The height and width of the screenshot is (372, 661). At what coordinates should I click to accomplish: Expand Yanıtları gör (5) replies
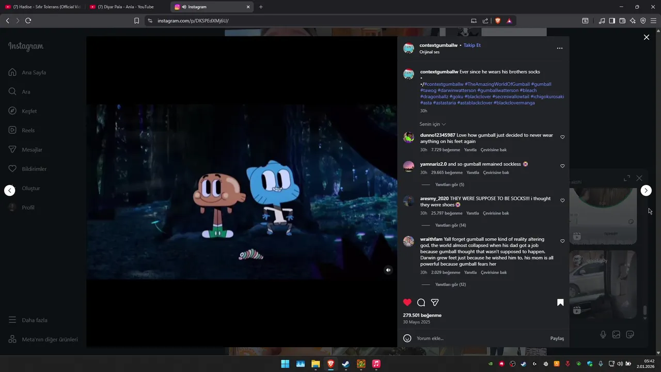coord(450,184)
